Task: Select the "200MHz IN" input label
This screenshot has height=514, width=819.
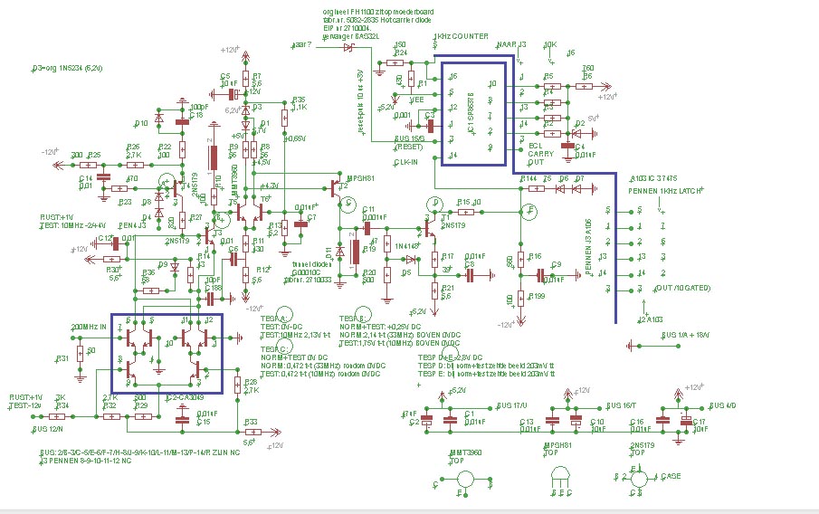Action: [89, 327]
